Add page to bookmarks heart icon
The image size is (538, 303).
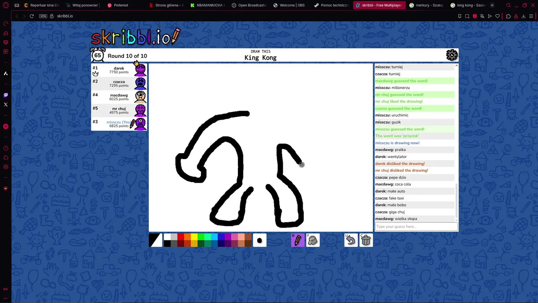pos(498,16)
